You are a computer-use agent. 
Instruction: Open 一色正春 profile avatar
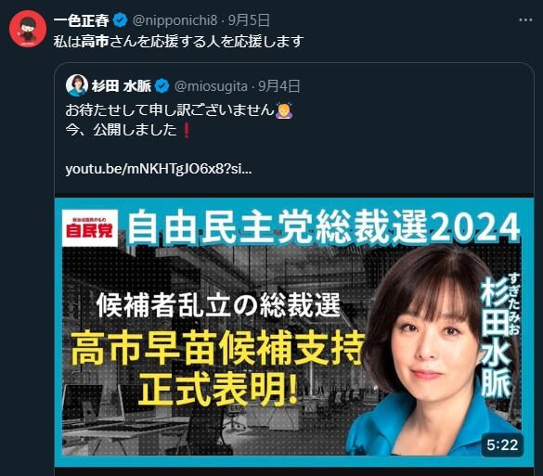point(27,29)
